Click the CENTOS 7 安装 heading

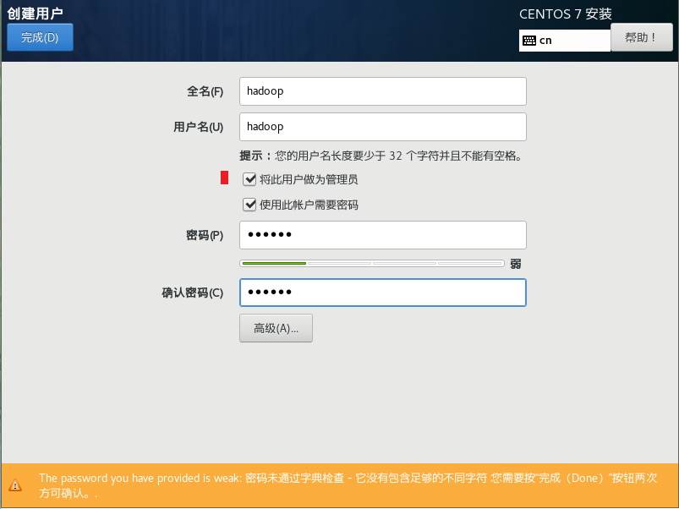(566, 14)
